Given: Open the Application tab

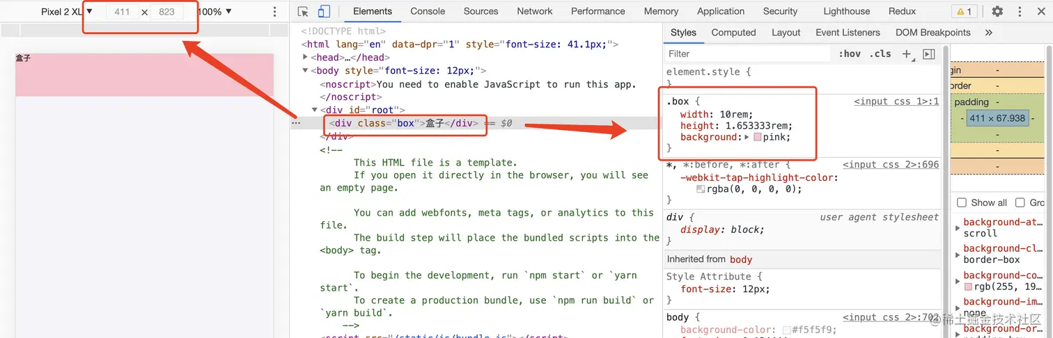Looking at the screenshot, I should click(x=721, y=11).
